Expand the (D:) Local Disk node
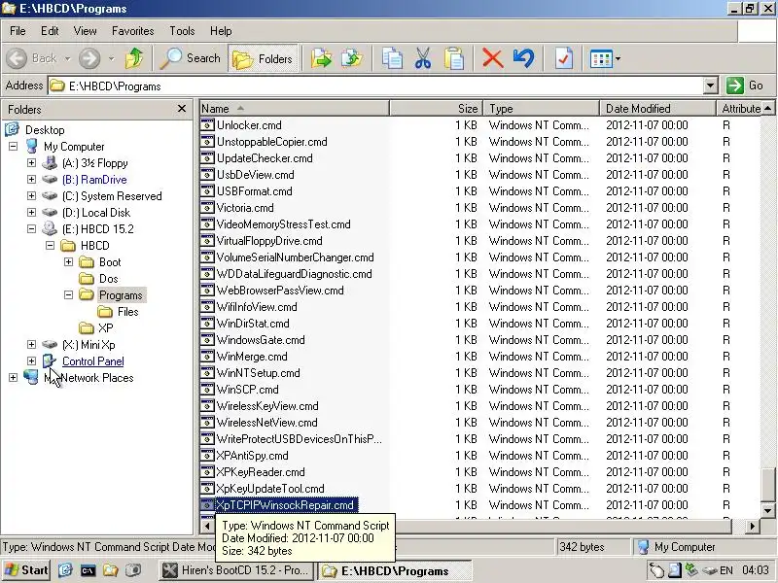Screen dimensions: 778x583 (32, 212)
